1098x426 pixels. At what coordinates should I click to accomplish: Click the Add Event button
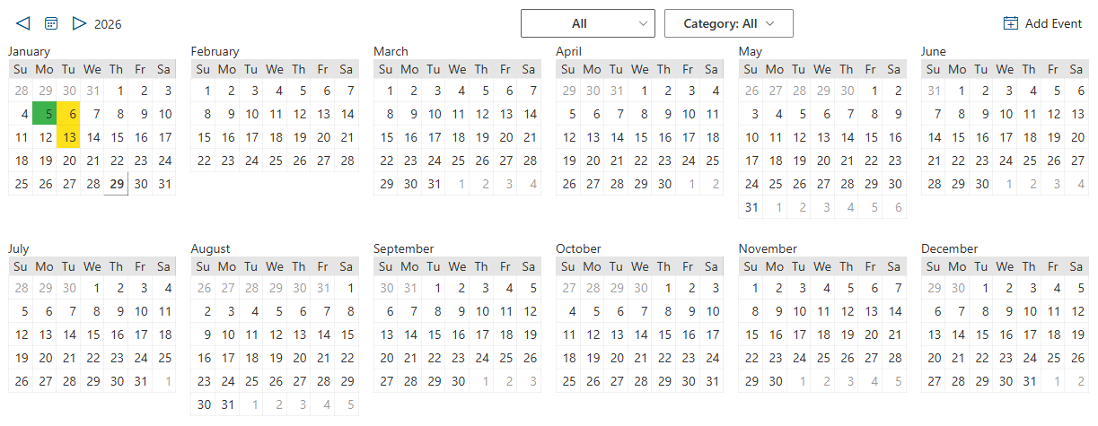point(1042,23)
